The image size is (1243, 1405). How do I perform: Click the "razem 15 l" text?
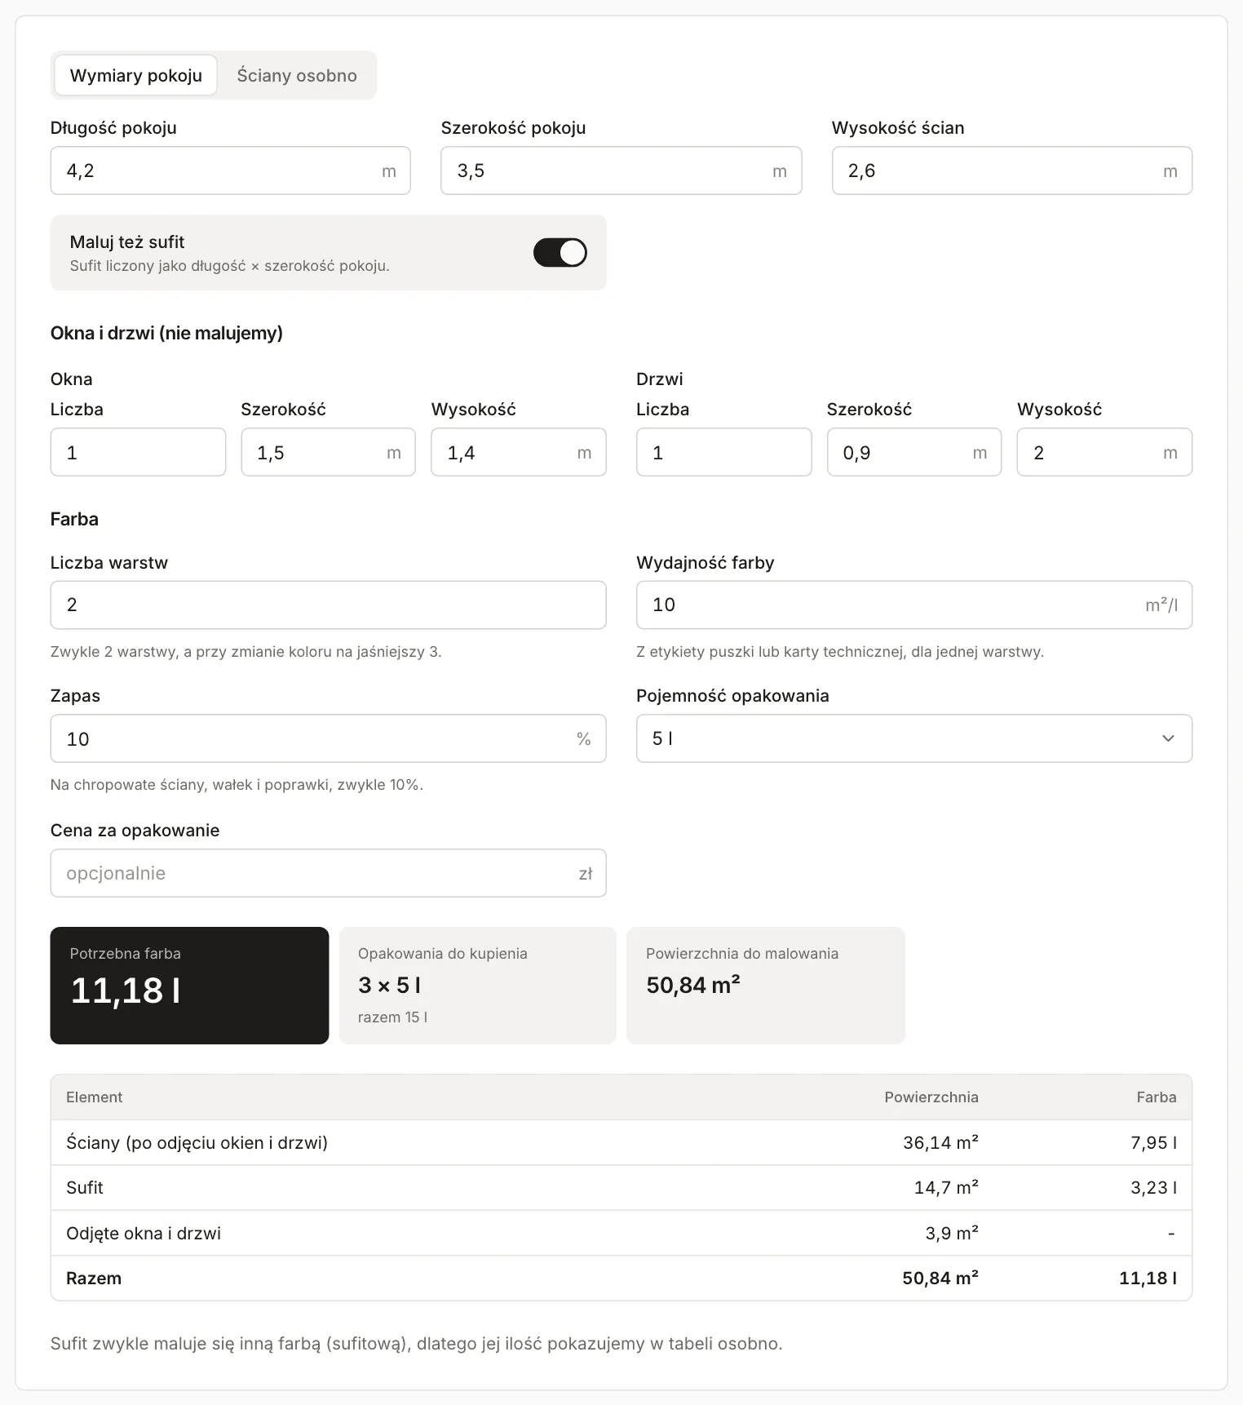click(x=392, y=1017)
